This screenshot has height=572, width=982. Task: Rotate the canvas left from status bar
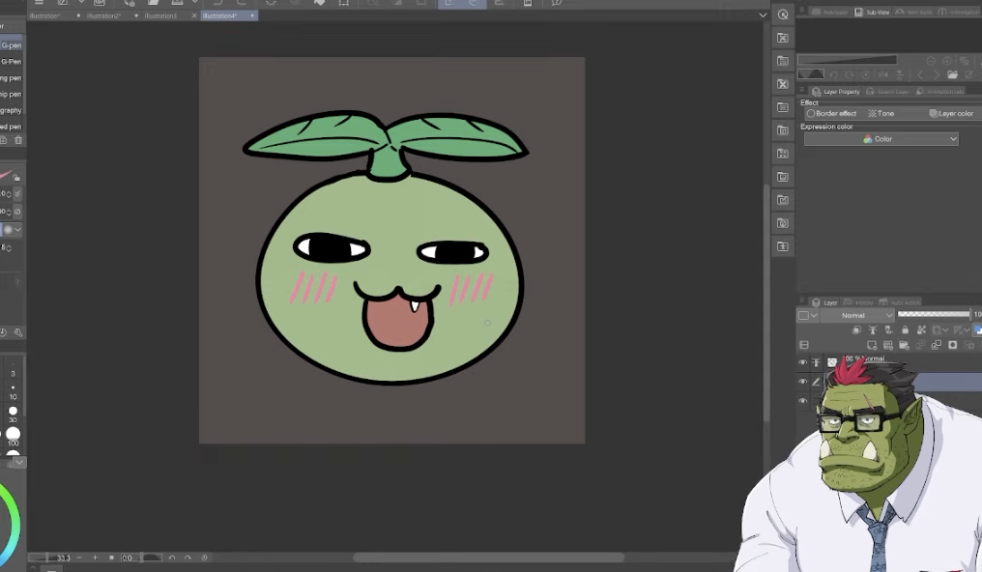click(172, 558)
